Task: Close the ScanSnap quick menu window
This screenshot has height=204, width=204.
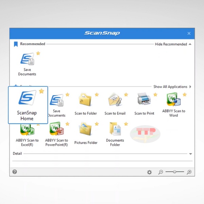Action: (x=189, y=33)
